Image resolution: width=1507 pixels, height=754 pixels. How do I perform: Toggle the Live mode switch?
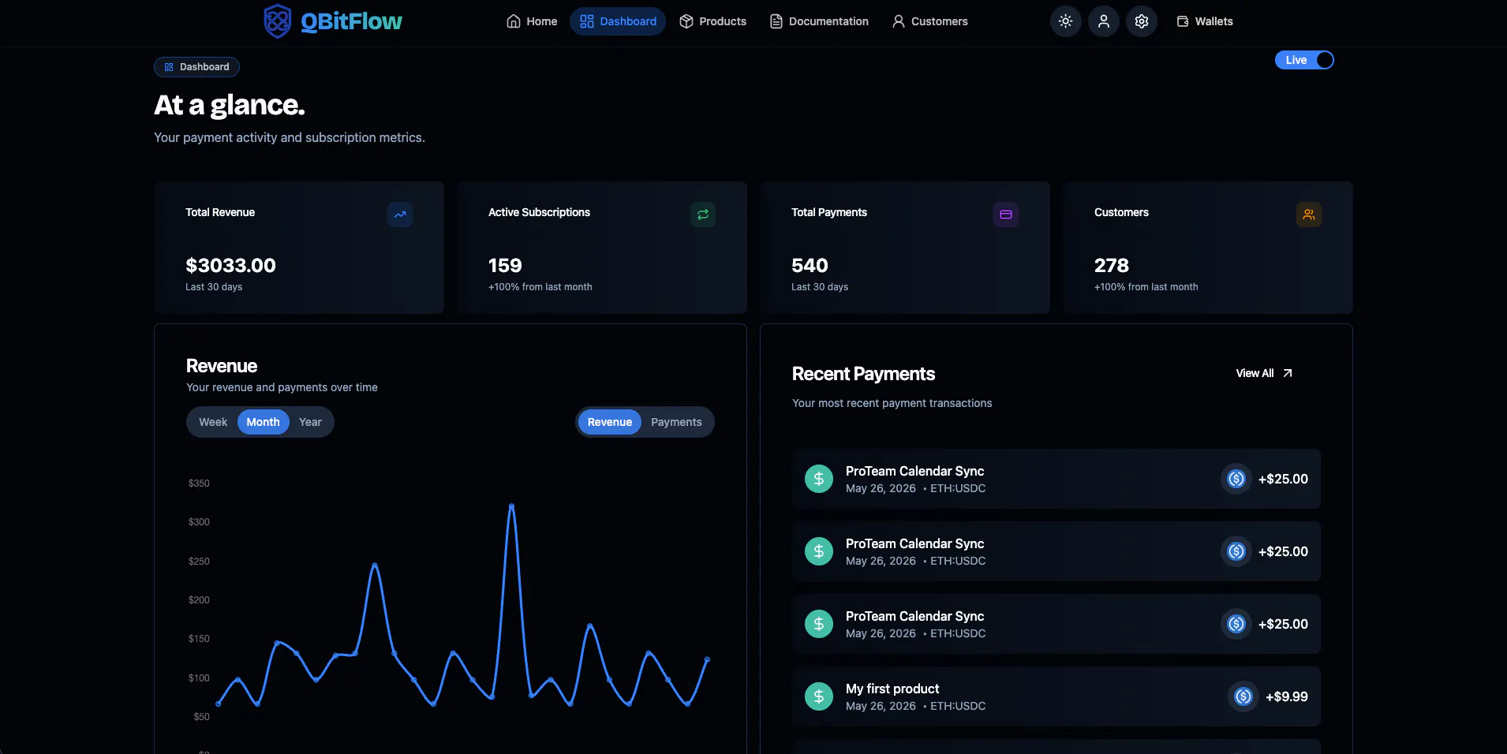(1304, 60)
